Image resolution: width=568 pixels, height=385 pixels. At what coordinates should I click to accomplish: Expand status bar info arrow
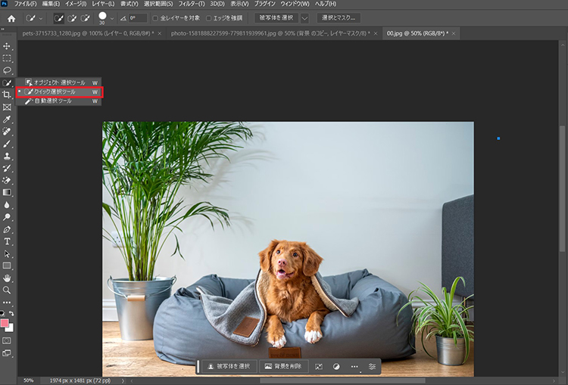point(123,380)
